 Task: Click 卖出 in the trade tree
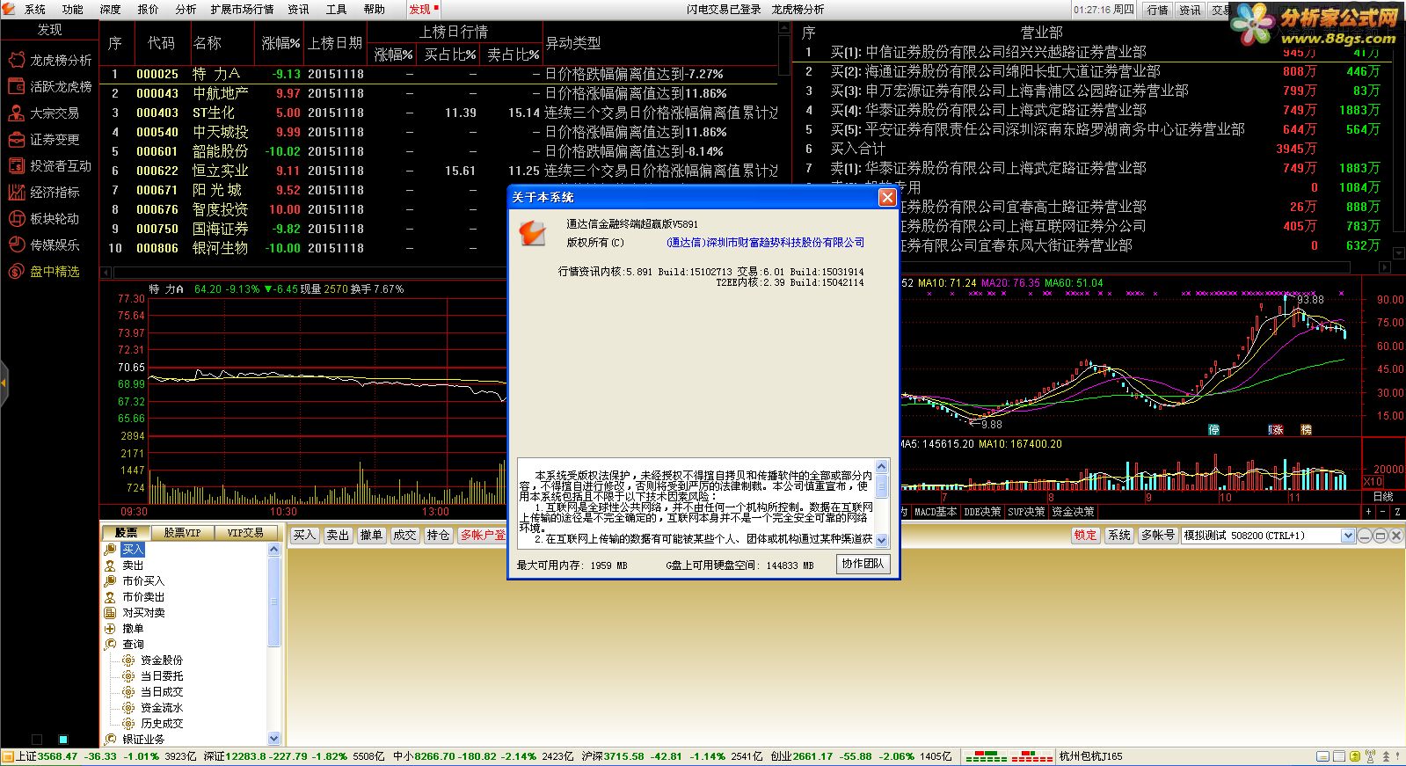(133, 565)
